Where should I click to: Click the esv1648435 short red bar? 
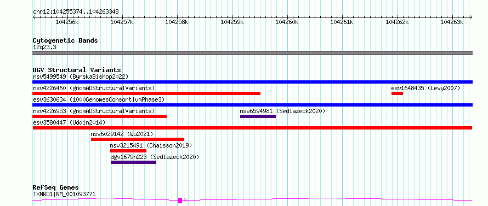(x=397, y=93)
